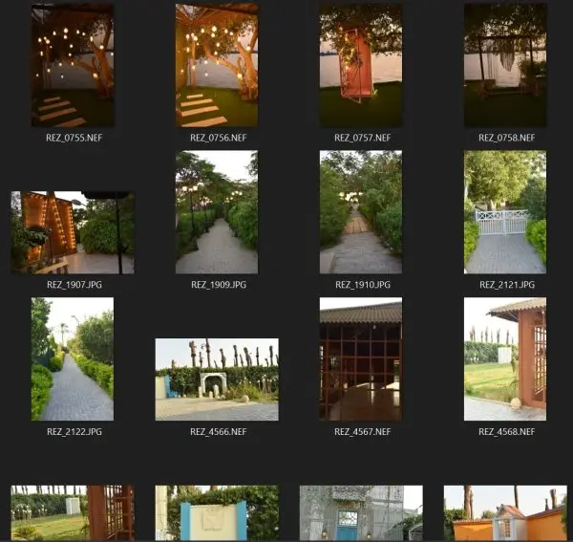Click the REZ_2121.JPG filename label

(507, 285)
